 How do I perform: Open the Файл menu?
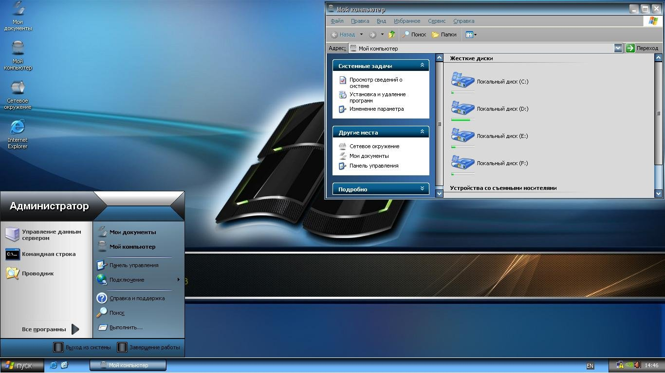[x=337, y=21]
